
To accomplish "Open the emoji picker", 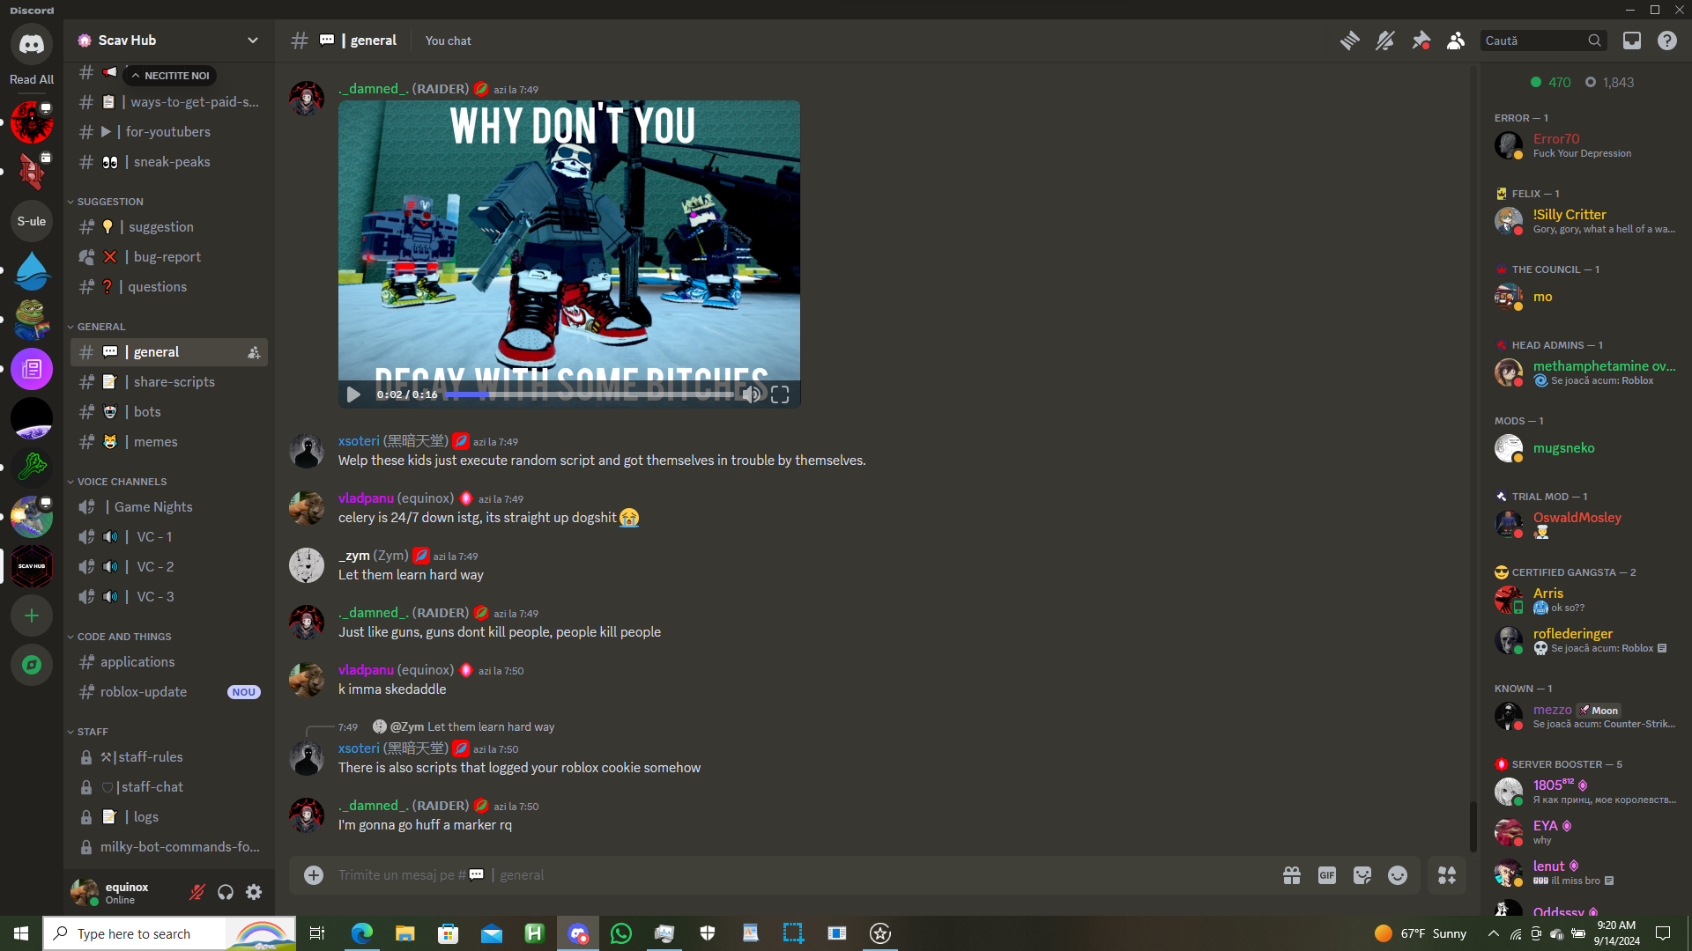I will tap(1398, 875).
